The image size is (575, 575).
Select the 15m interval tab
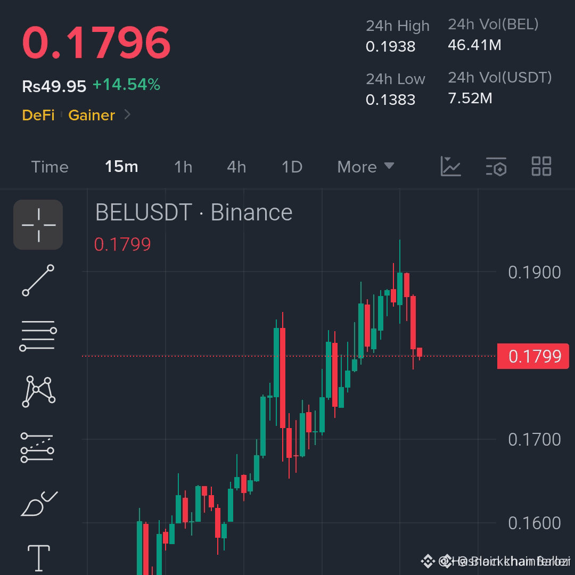click(x=121, y=167)
